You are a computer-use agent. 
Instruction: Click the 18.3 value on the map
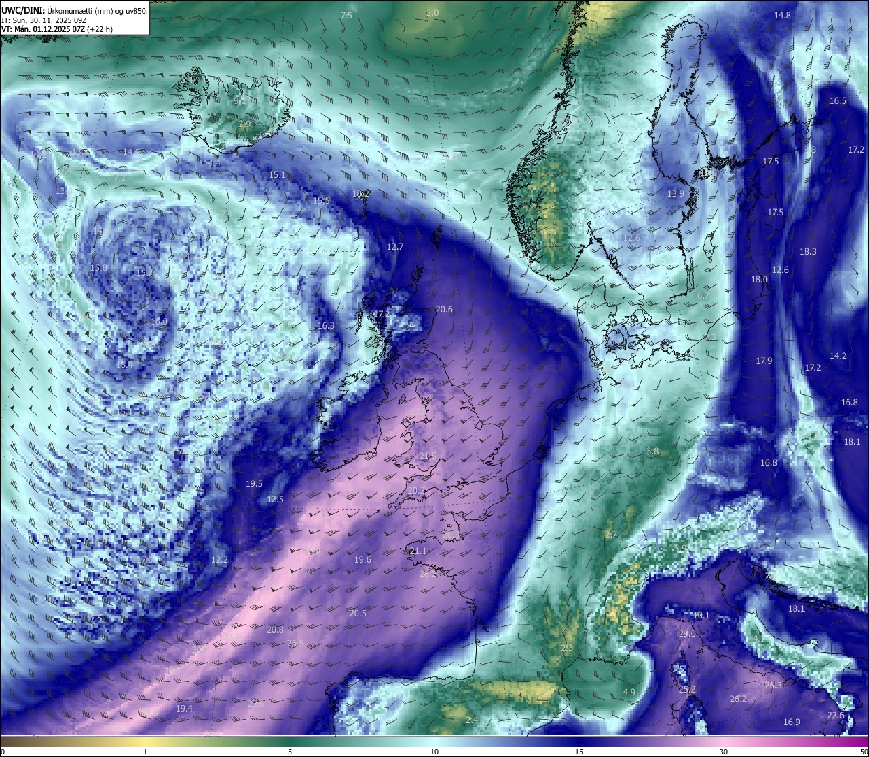pos(808,251)
